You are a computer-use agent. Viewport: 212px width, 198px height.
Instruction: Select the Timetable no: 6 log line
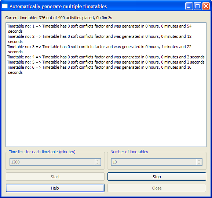coord(99,70)
